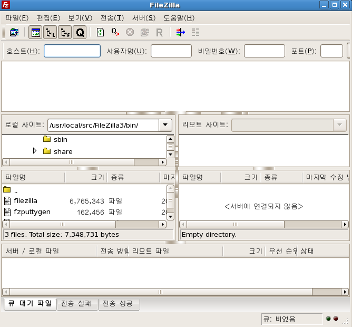Viewport: 352px width, 327px height.
Task: Click the disconnect from server icon
Action: tap(144, 32)
